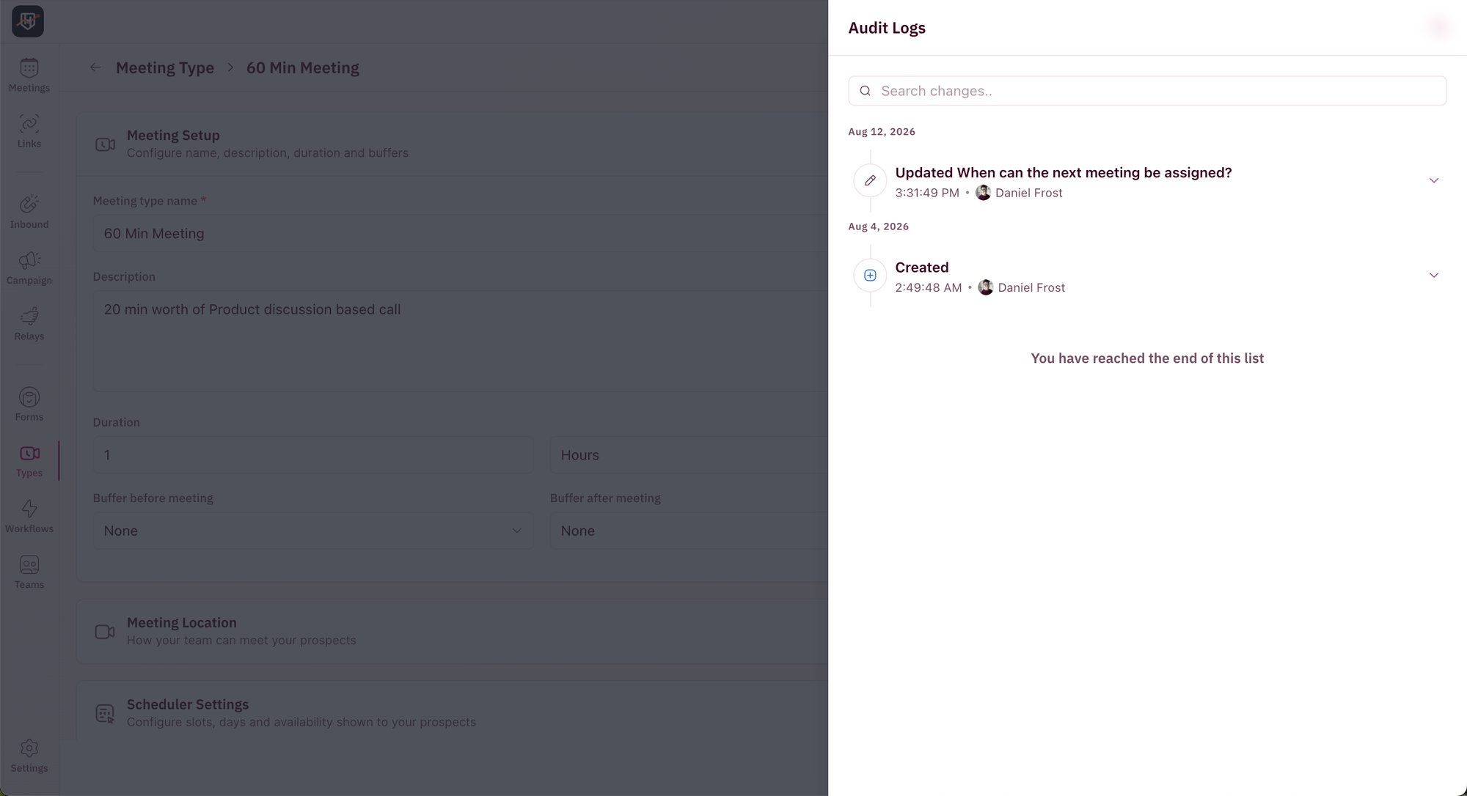This screenshot has width=1467, height=796.
Task: Go to Inbound in sidebar
Action: 29,212
